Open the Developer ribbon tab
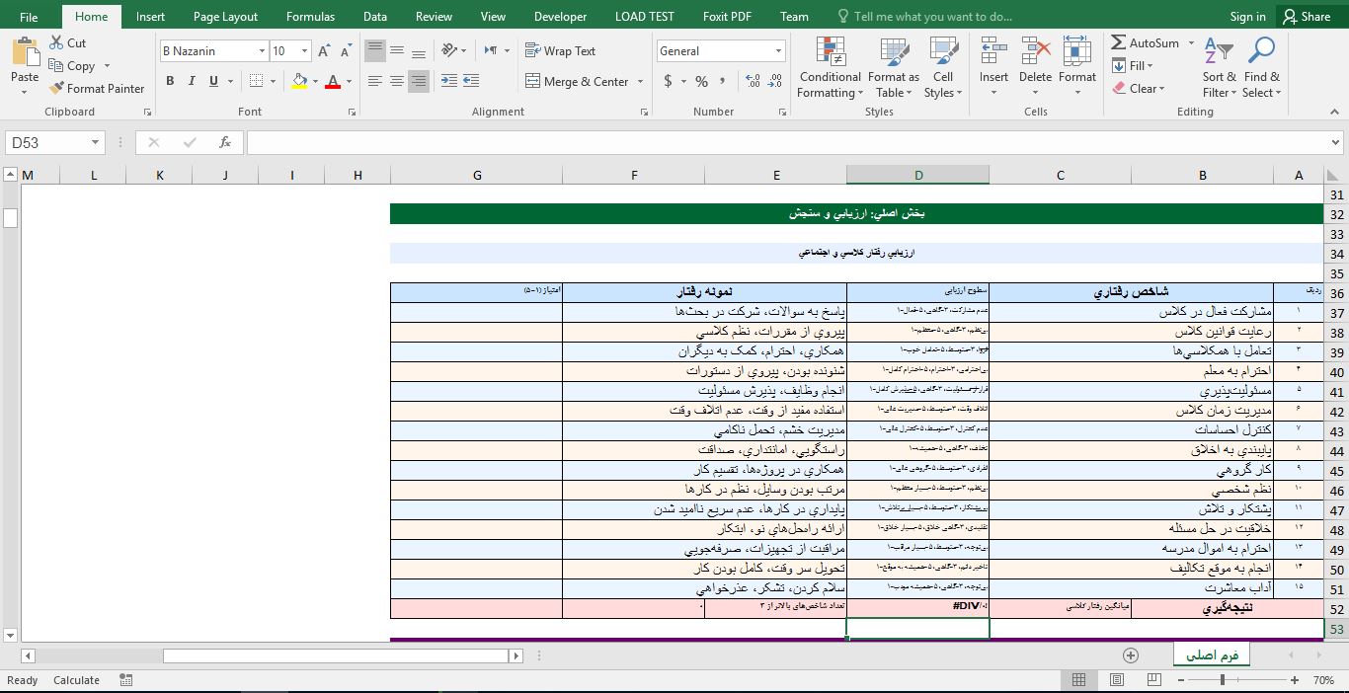This screenshot has width=1349, height=693. pyautogui.click(x=560, y=16)
